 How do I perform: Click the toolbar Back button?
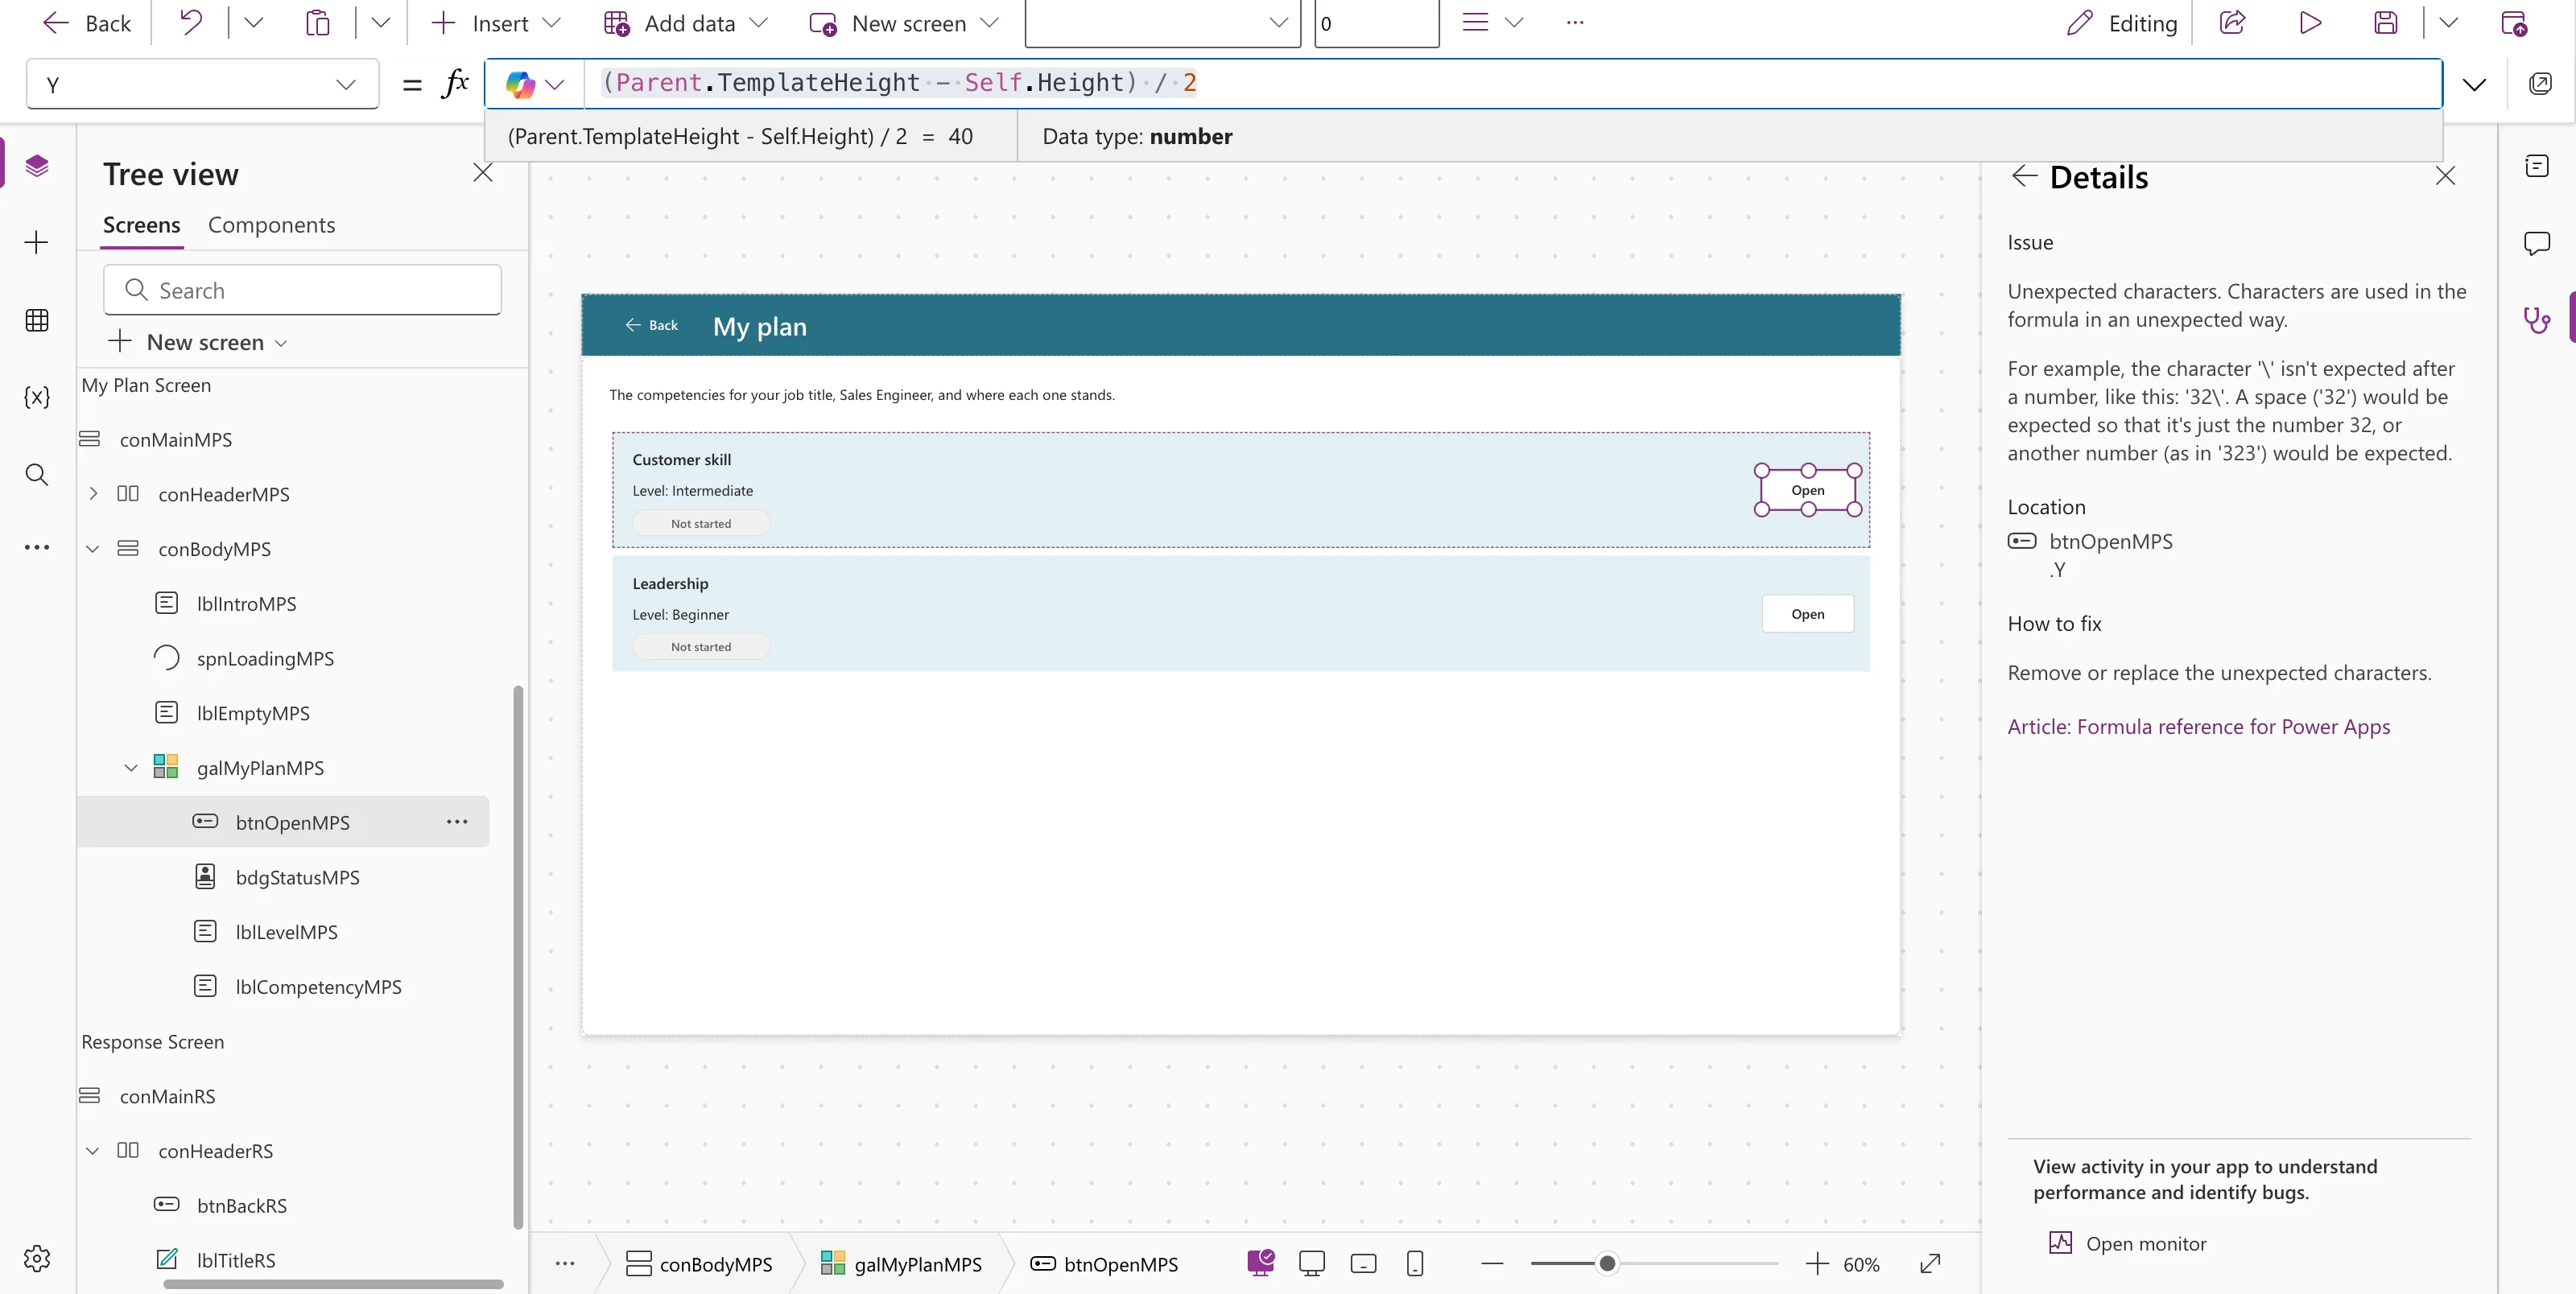87,23
